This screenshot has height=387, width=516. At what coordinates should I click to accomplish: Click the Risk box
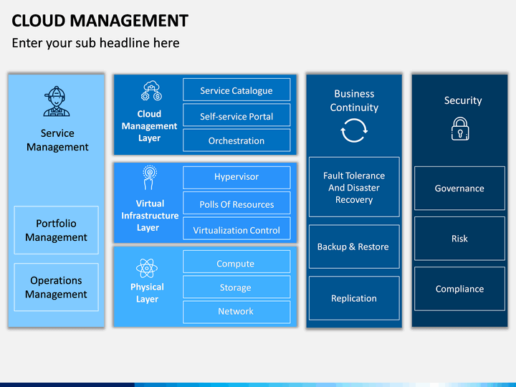point(459,239)
